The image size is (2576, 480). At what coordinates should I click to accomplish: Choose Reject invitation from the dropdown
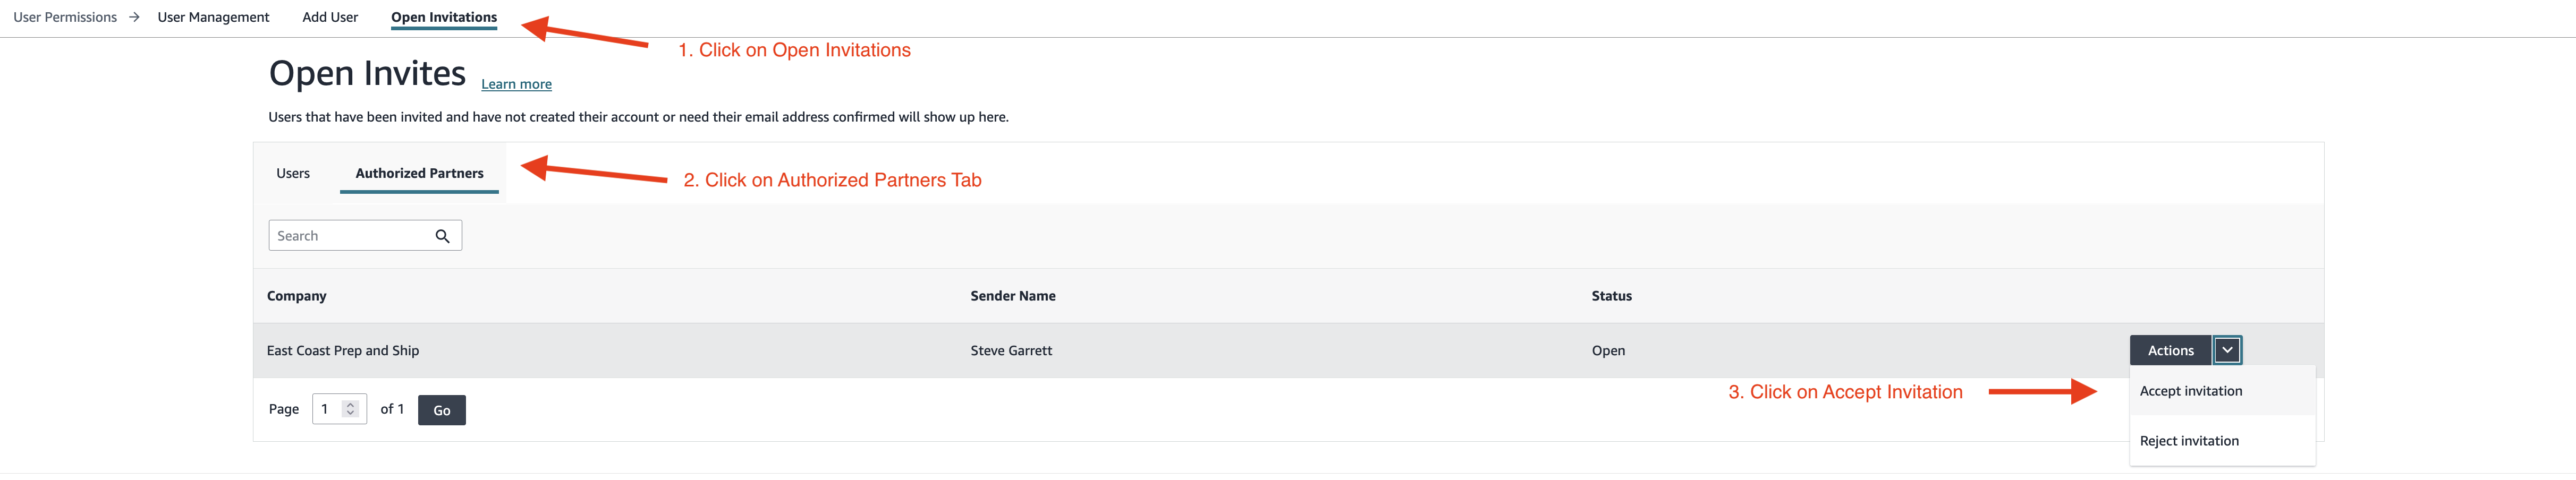pyautogui.click(x=2189, y=441)
